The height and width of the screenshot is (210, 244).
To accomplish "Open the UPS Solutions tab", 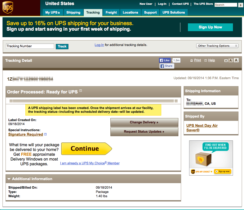I will tap(174, 13).
